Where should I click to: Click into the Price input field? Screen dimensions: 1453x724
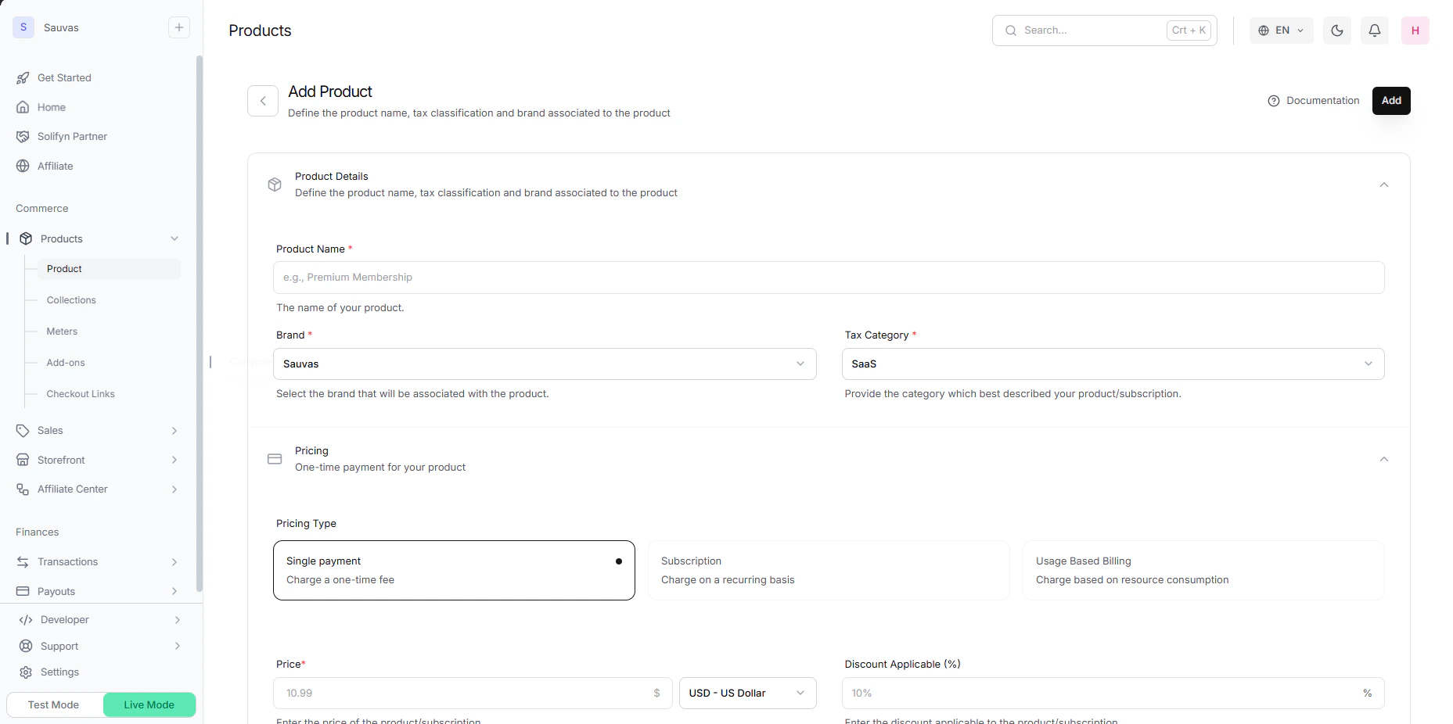click(x=473, y=694)
